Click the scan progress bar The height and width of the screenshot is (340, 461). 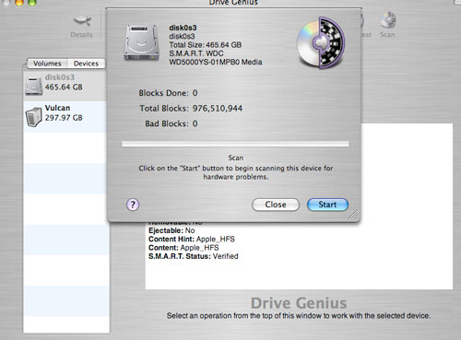pos(235,144)
